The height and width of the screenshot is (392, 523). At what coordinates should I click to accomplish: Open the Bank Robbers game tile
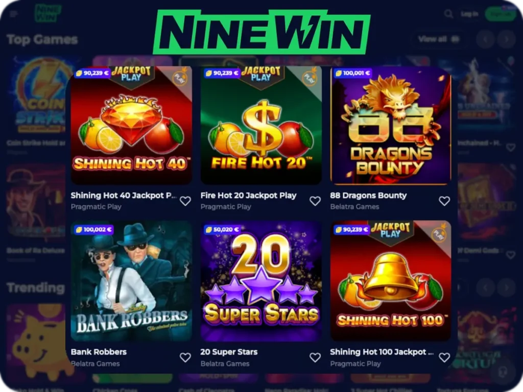pyautogui.click(x=131, y=281)
